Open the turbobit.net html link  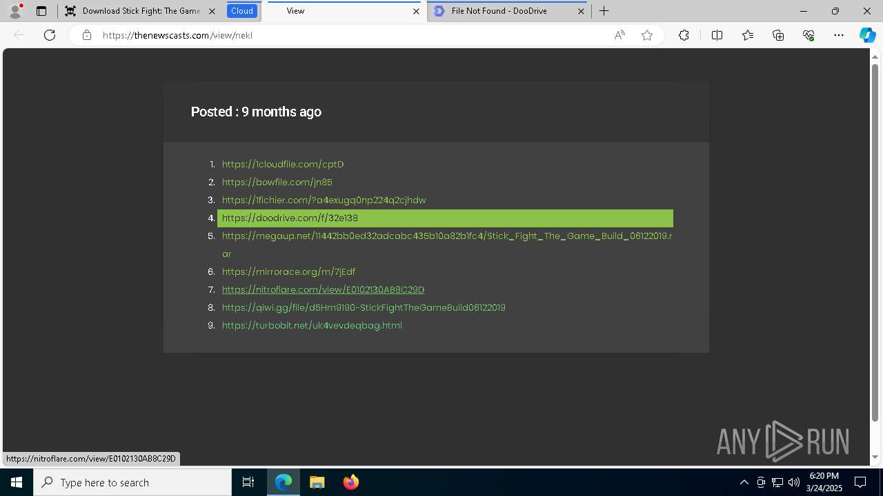point(312,325)
